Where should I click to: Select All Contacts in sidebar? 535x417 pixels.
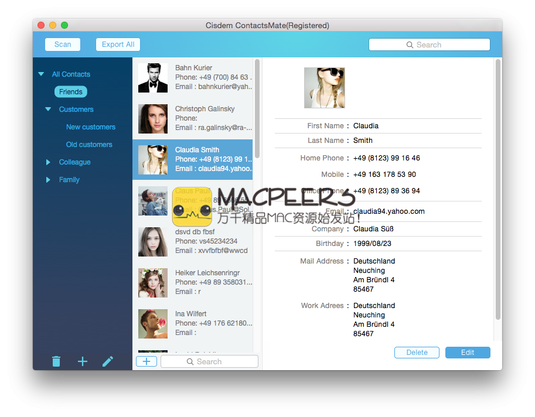click(71, 74)
